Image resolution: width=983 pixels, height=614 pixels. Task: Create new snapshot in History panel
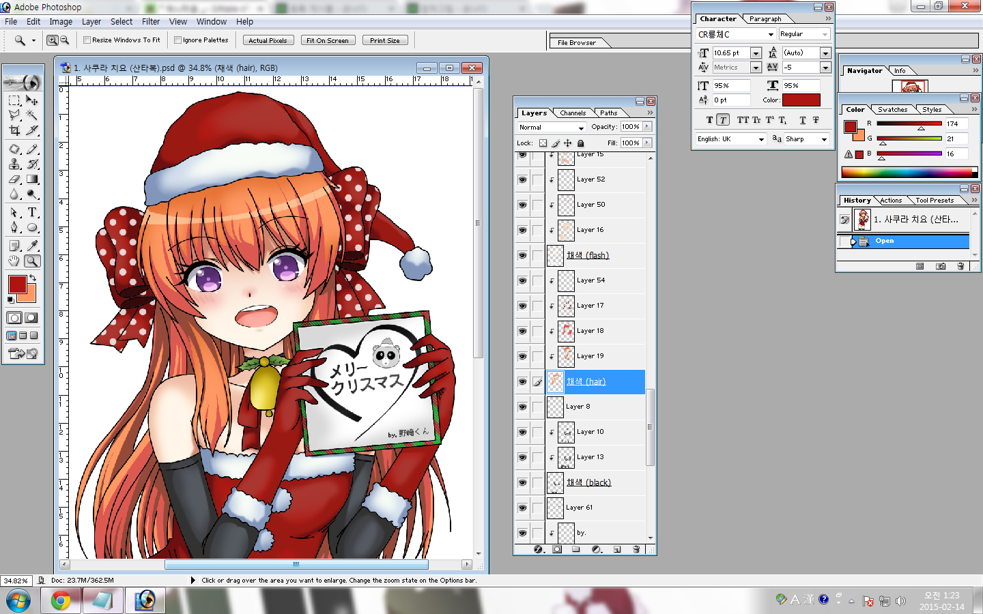pos(941,266)
